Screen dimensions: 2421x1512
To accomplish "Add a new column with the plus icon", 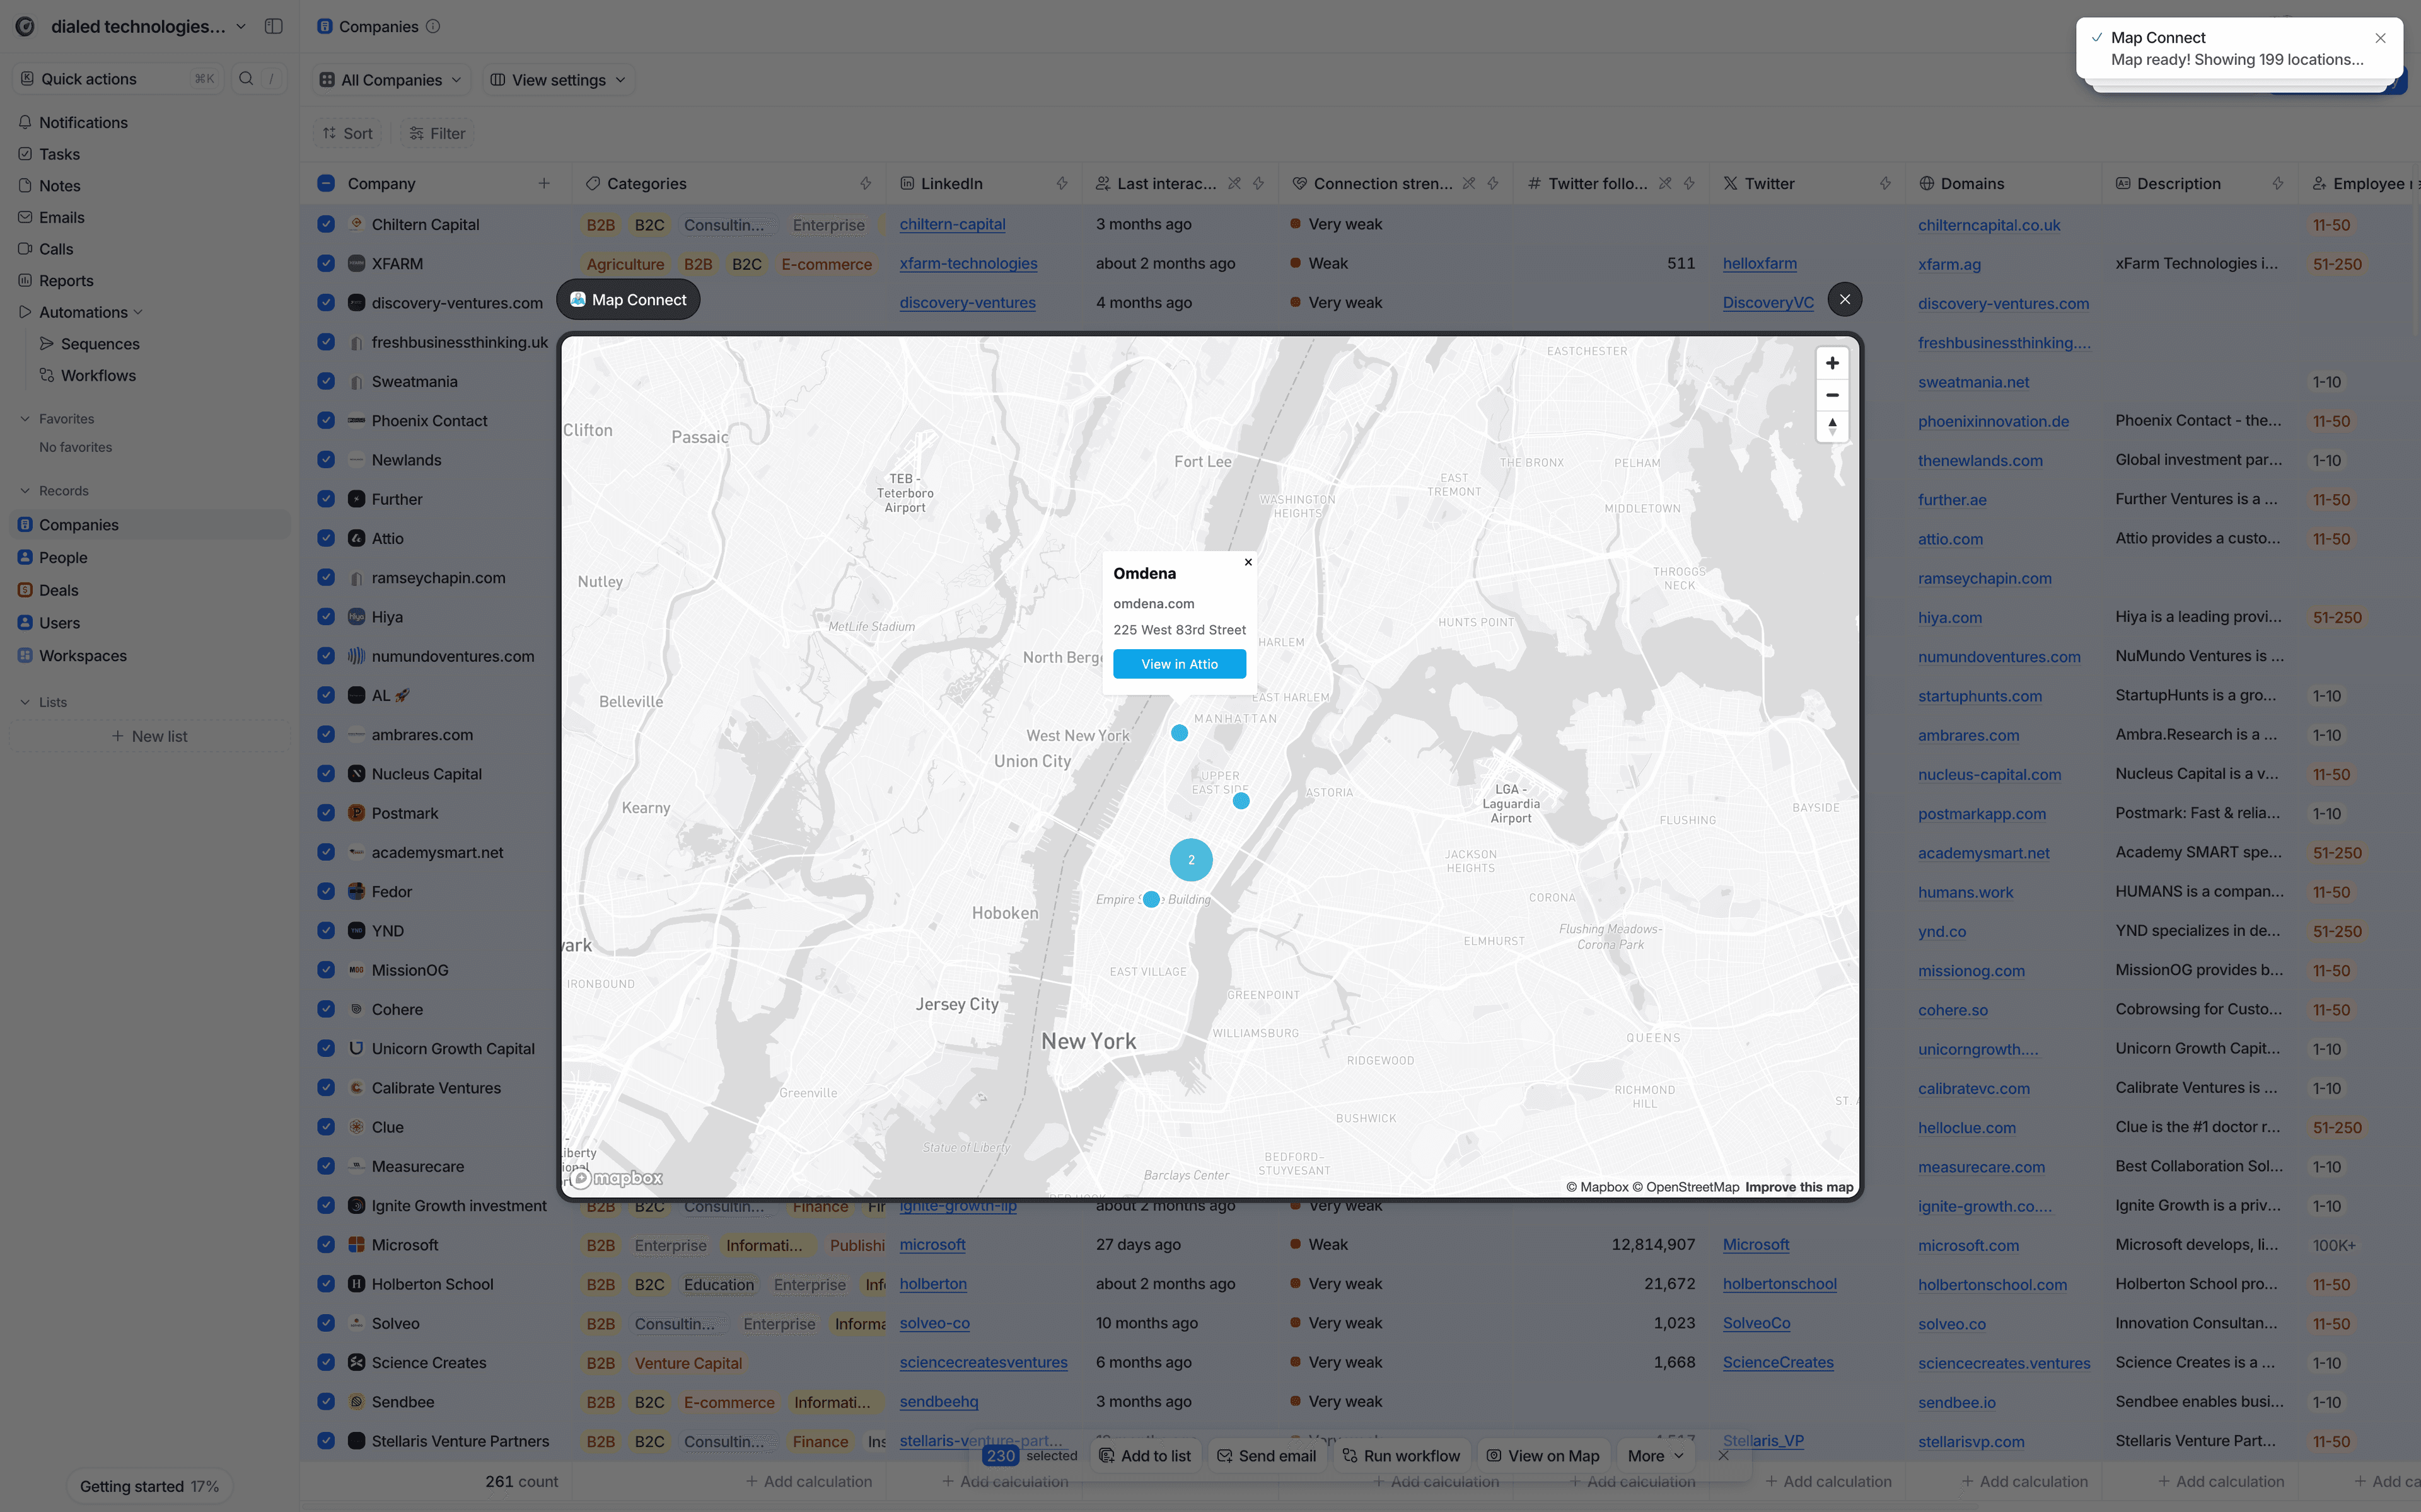I will click(544, 183).
